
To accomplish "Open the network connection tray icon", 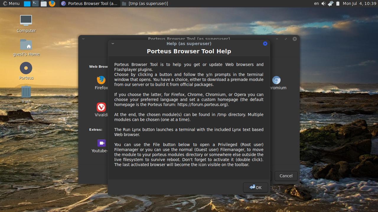I will point(330,4).
